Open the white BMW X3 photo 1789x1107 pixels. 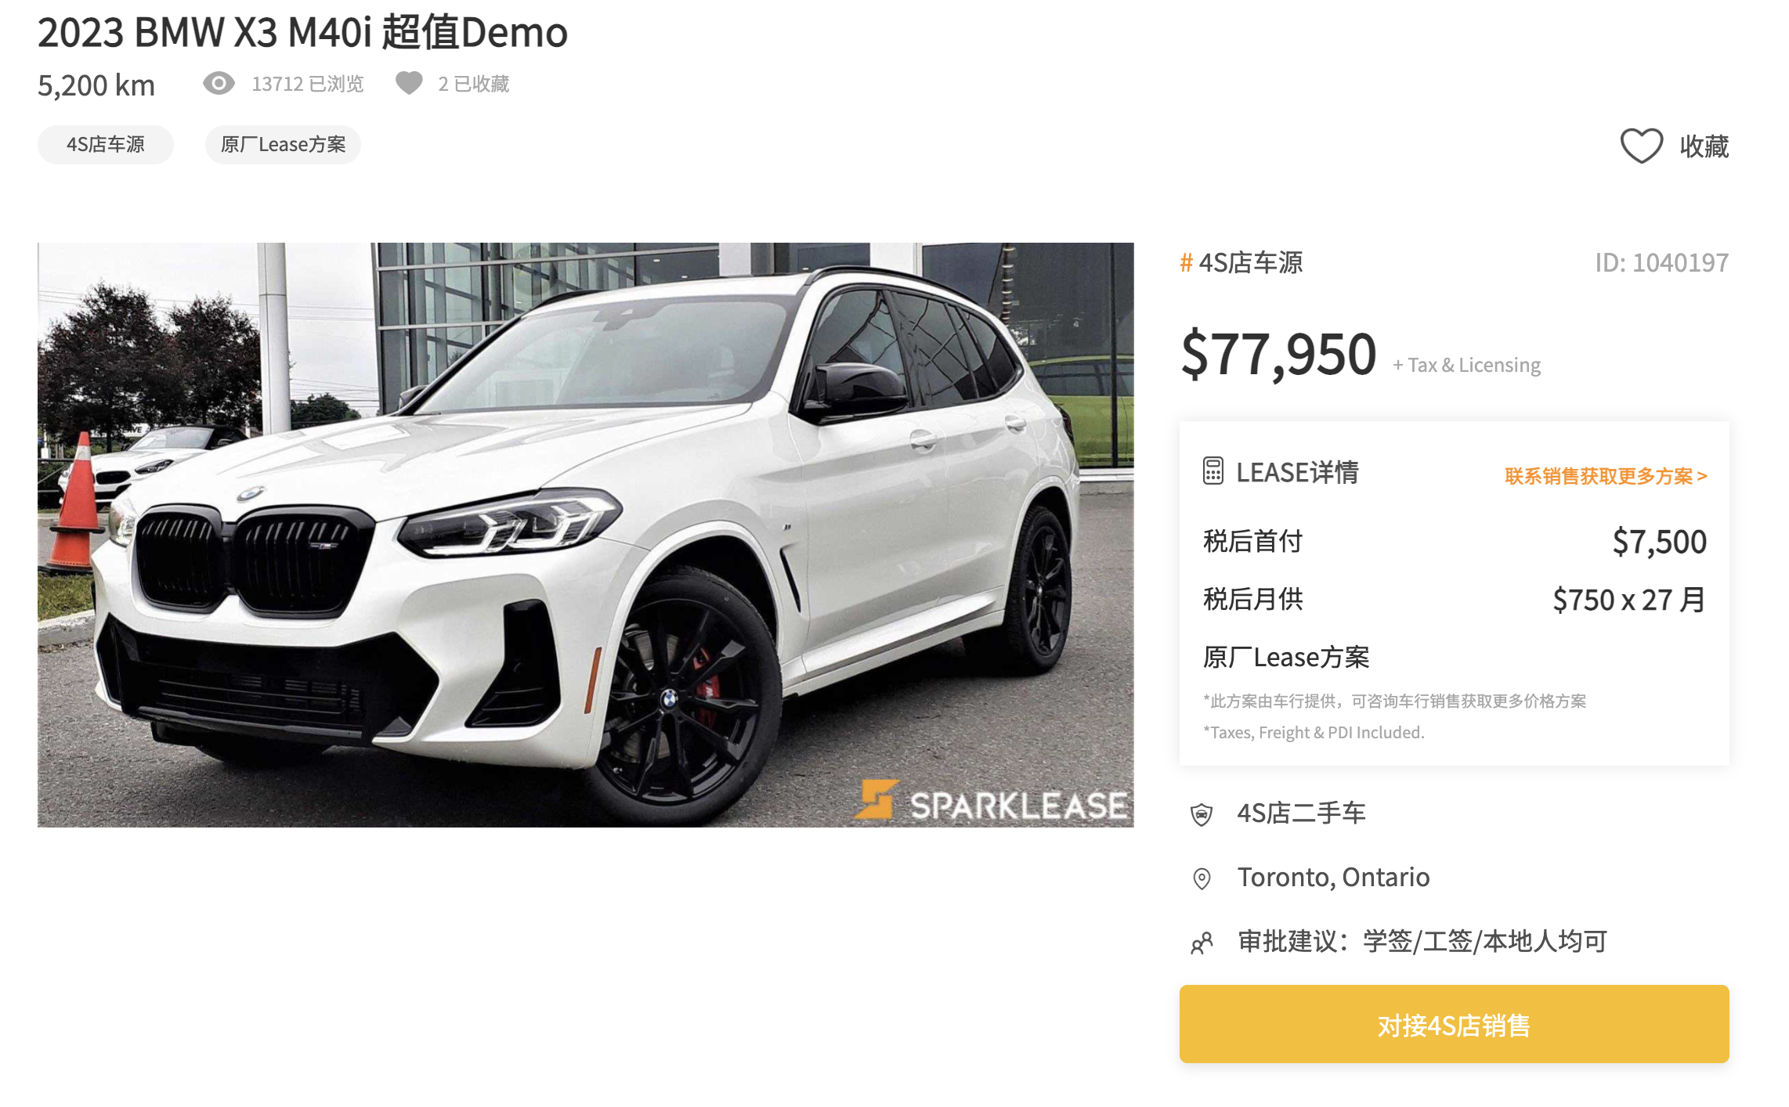pyautogui.click(x=585, y=535)
